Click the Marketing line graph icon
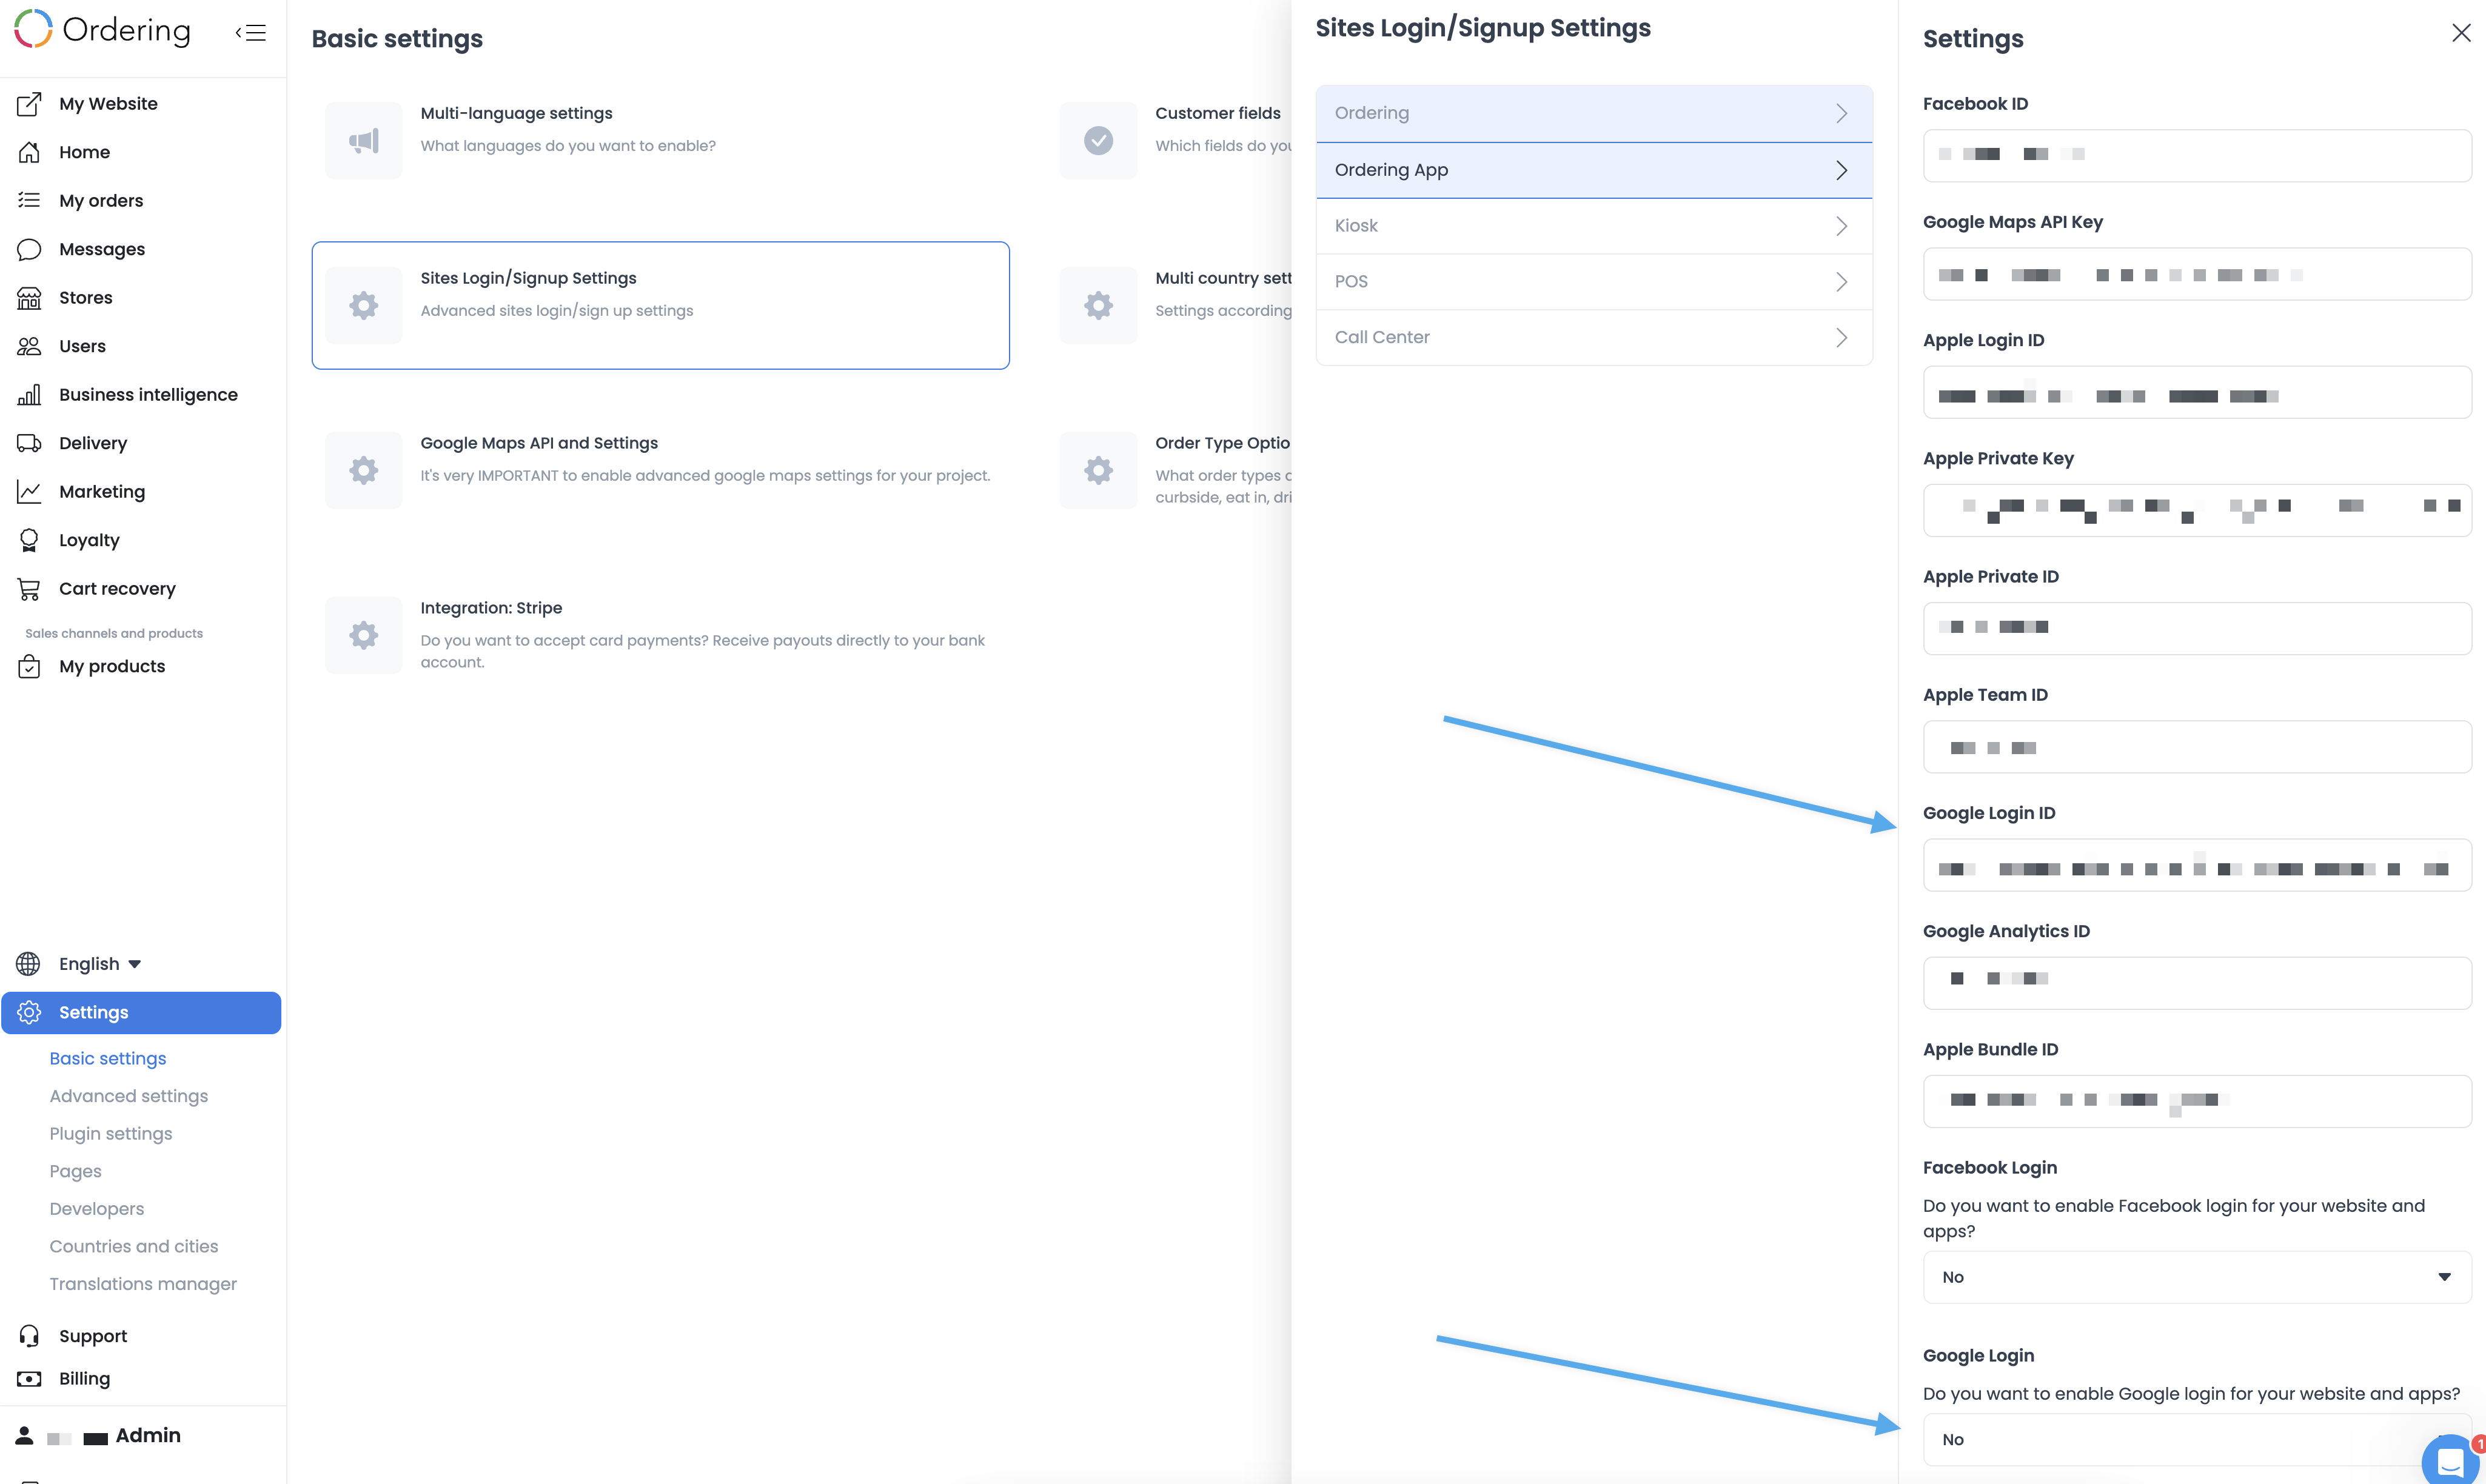This screenshot has width=2486, height=1484. pyautogui.click(x=29, y=491)
